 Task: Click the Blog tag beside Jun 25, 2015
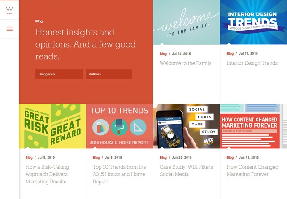click(x=163, y=157)
